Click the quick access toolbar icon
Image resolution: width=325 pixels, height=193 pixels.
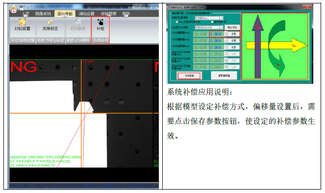[21, 8]
